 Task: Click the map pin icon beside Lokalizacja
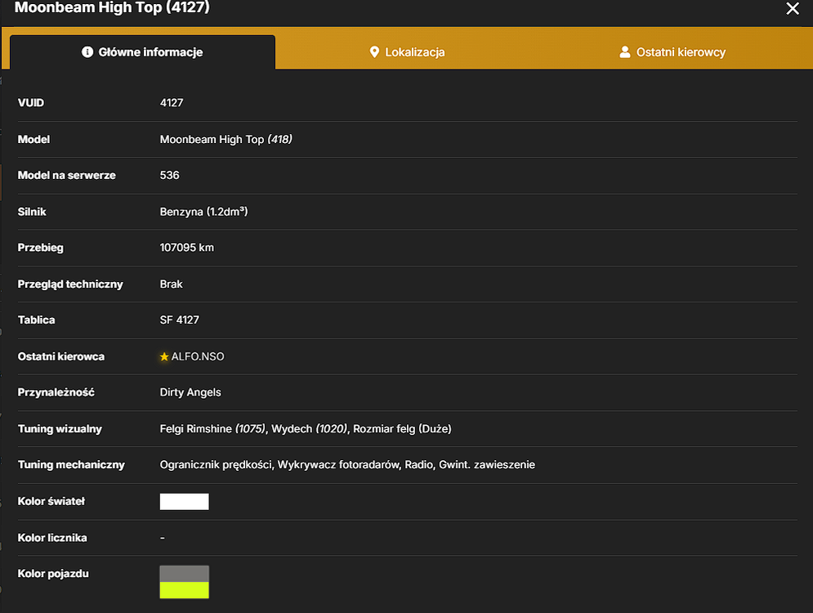(x=374, y=51)
